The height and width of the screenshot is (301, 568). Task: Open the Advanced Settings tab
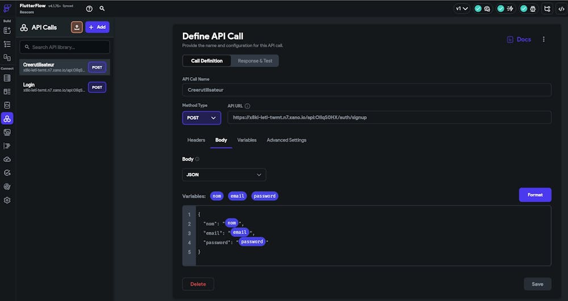(x=286, y=140)
